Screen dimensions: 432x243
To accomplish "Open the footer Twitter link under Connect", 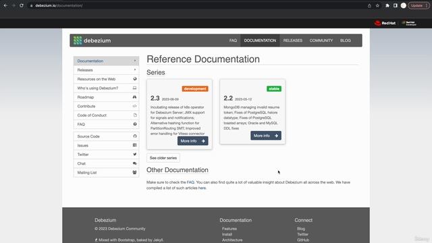I will click(302, 234).
